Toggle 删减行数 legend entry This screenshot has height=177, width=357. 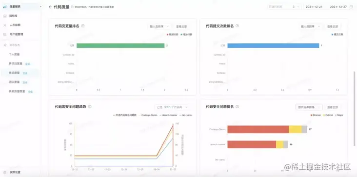click(x=172, y=35)
